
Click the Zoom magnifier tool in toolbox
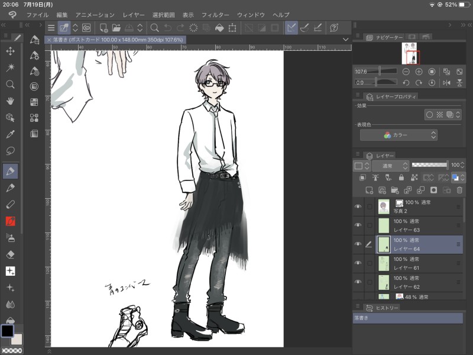[x=10, y=84]
